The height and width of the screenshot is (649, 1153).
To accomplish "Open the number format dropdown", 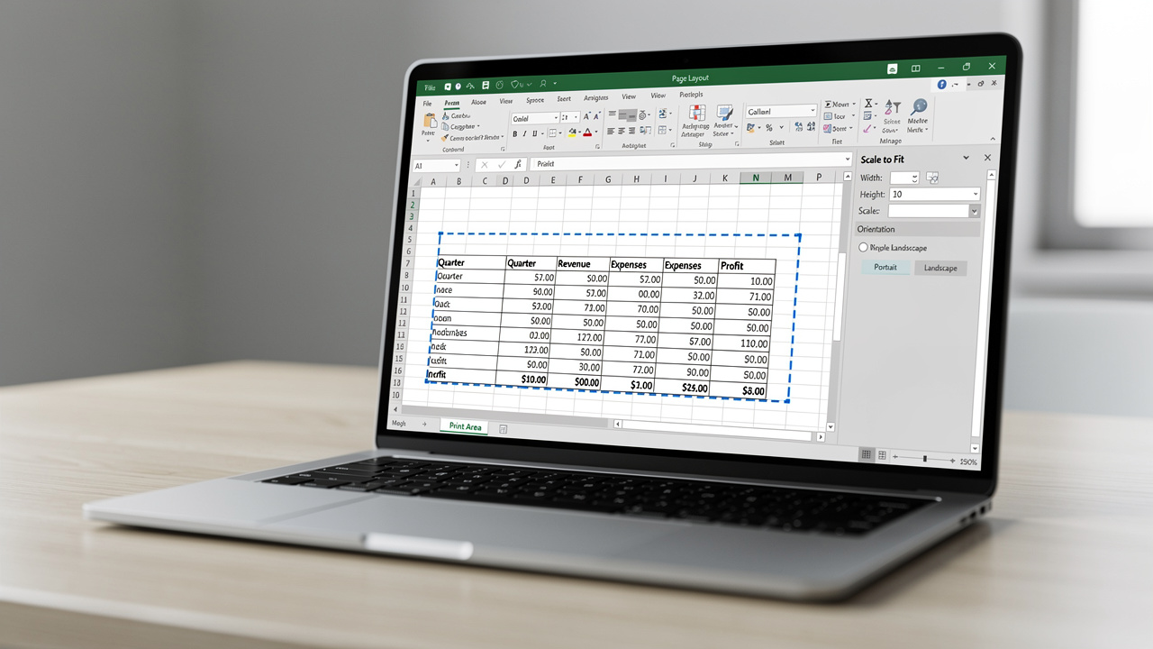I will pyautogui.click(x=813, y=110).
